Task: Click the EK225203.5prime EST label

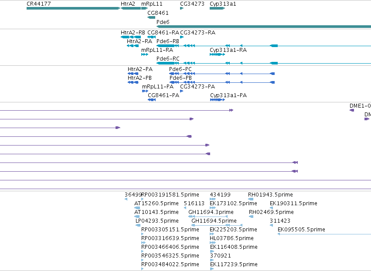Action: [233, 230]
